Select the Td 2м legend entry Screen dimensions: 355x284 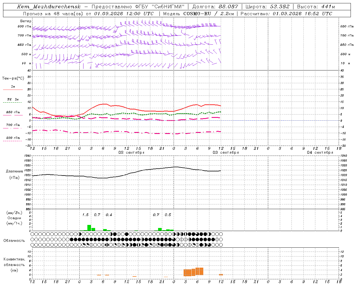tap(13, 99)
